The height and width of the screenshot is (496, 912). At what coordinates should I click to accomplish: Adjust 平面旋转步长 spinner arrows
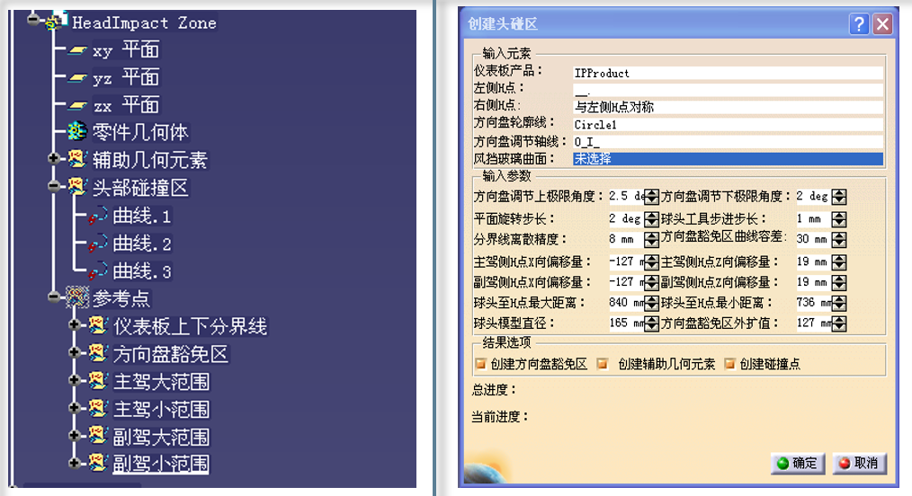[x=651, y=219]
